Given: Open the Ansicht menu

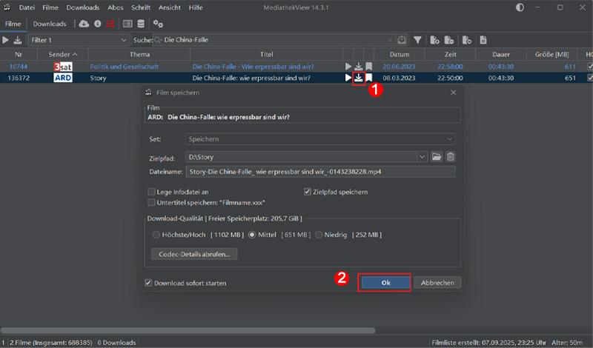Looking at the screenshot, I should click(x=170, y=7).
